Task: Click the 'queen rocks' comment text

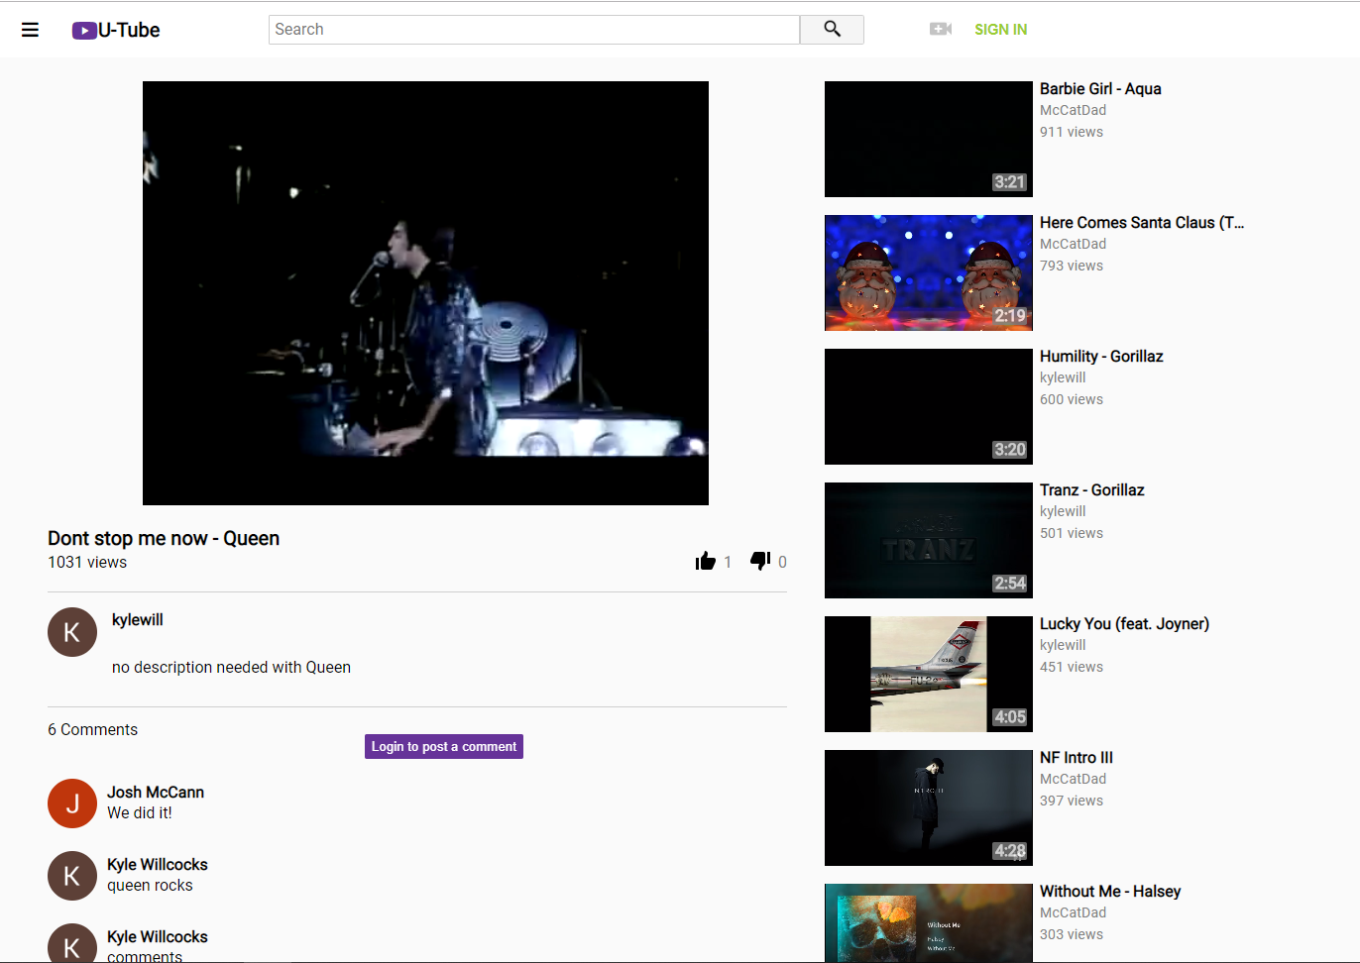Action: 150,886
